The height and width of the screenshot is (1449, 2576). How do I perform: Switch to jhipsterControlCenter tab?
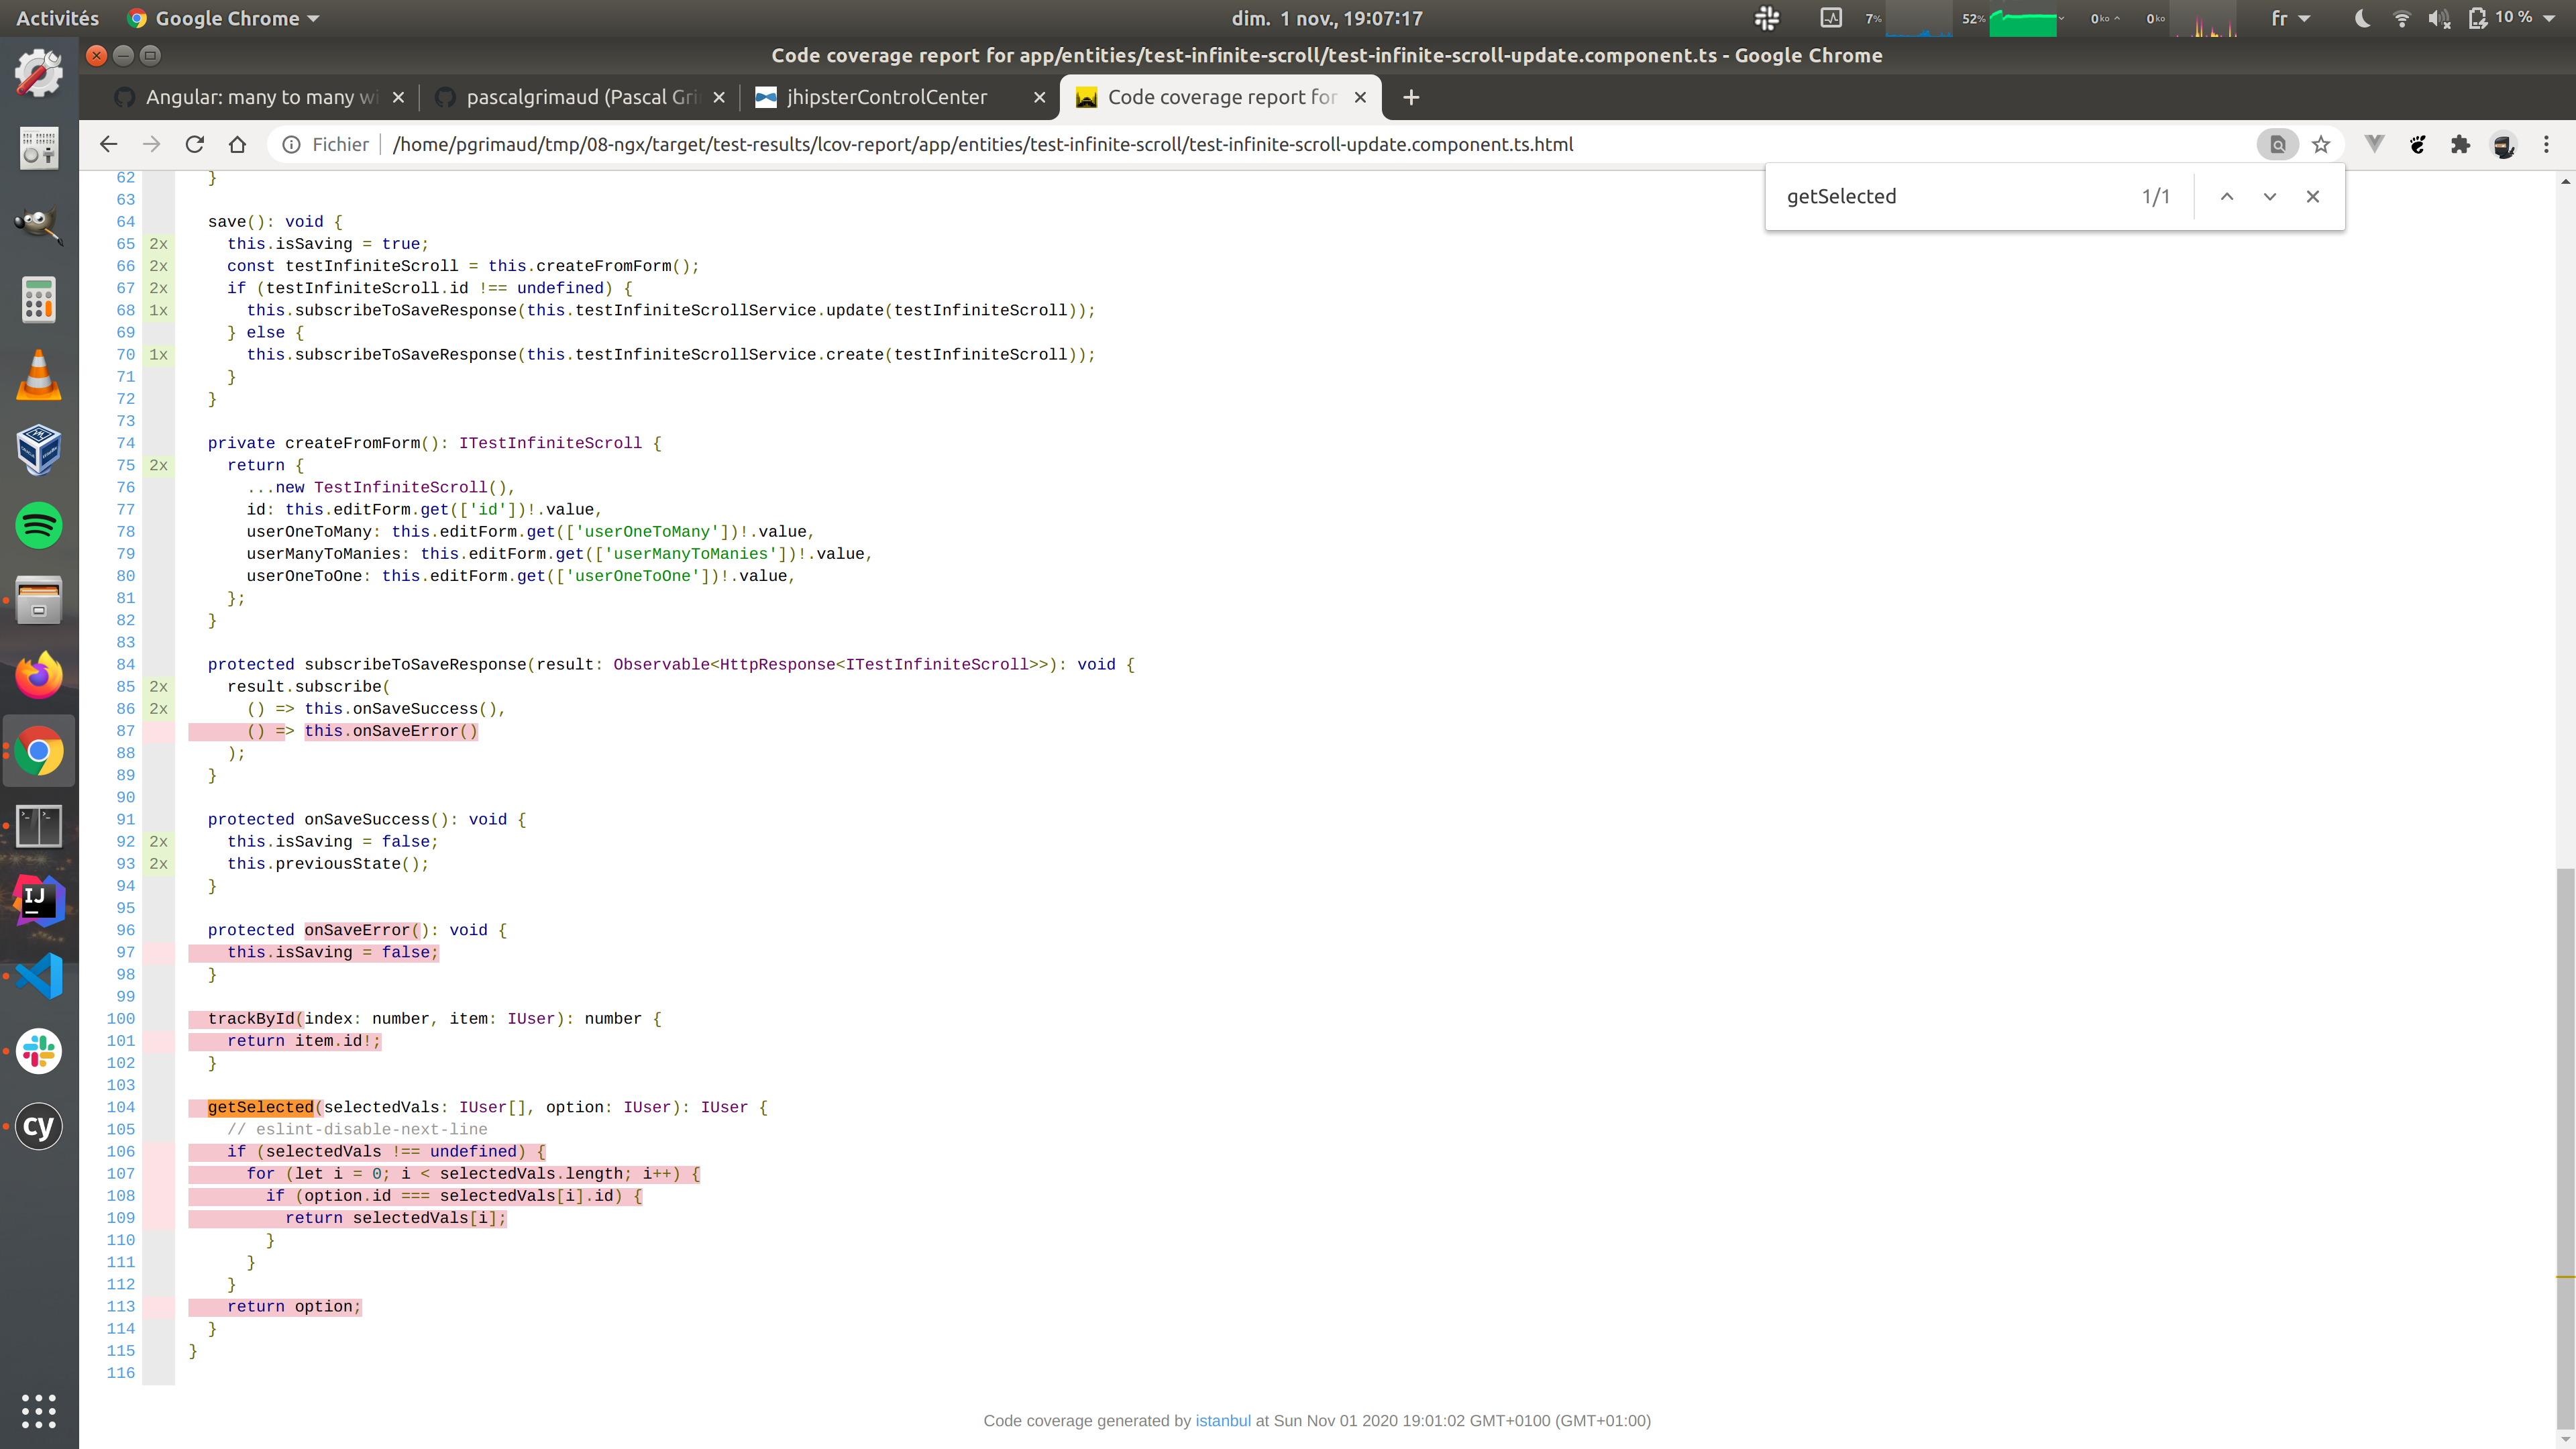(886, 97)
